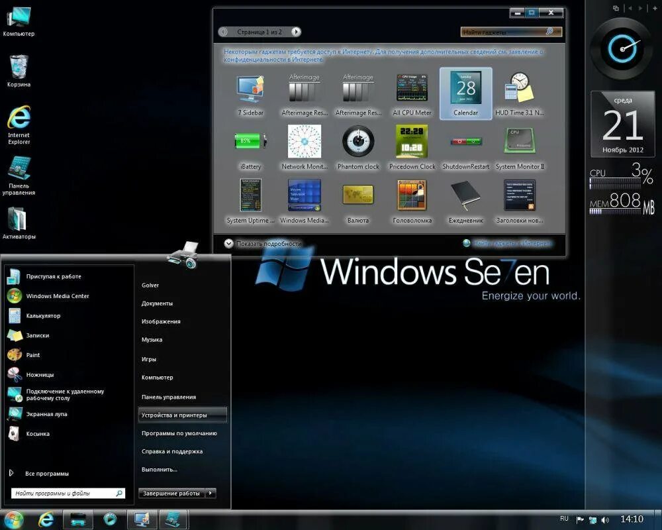Click the sidebar date calendar gadget
The height and width of the screenshot is (530, 662).
click(623, 124)
